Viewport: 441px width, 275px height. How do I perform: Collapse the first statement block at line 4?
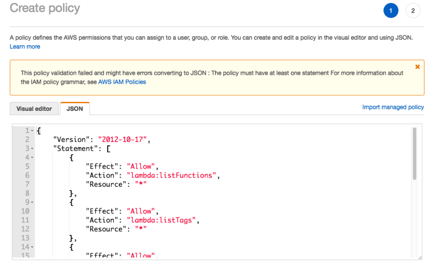click(x=32, y=158)
